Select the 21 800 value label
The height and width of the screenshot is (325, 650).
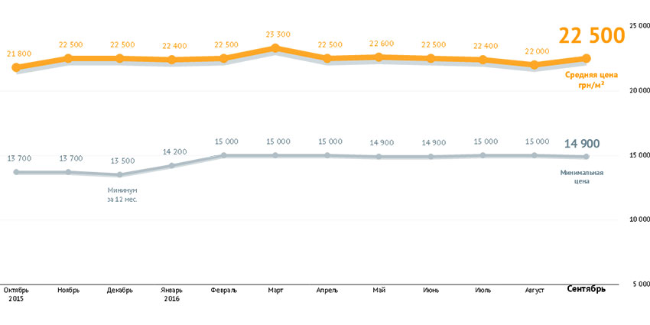point(18,53)
